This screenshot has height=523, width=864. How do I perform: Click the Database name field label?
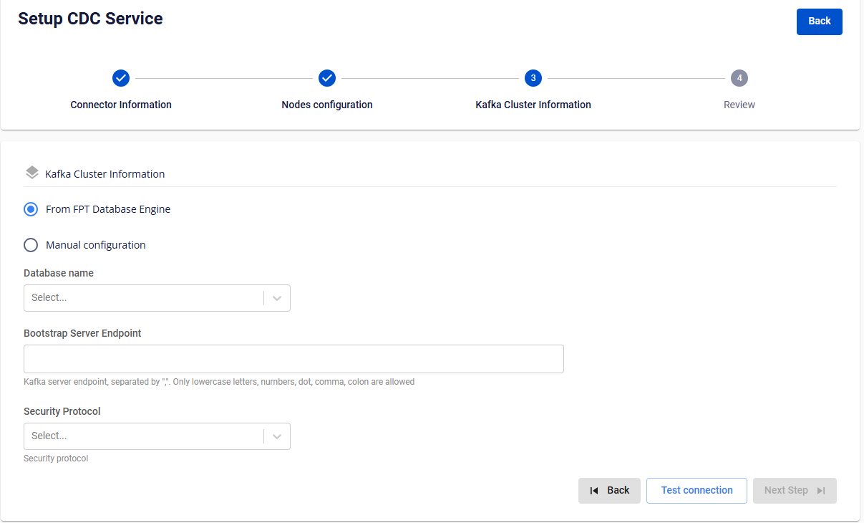click(x=59, y=273)
